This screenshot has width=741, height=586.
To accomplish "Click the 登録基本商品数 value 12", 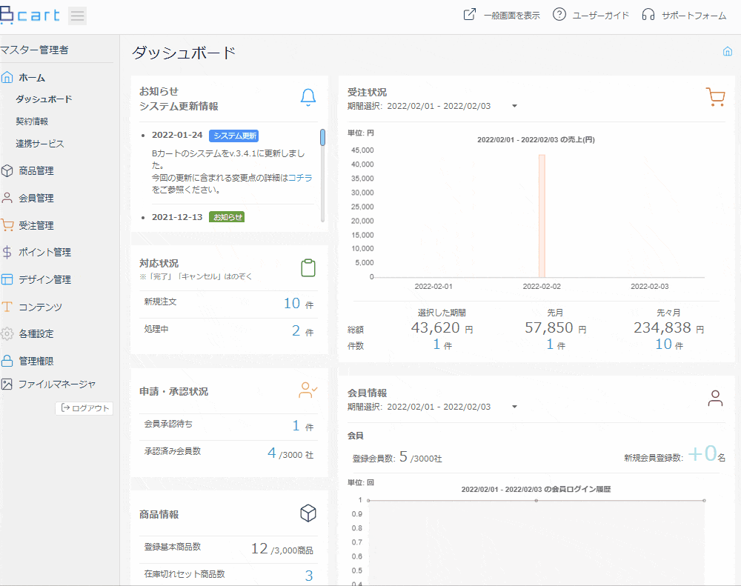I will click(259, 548).
